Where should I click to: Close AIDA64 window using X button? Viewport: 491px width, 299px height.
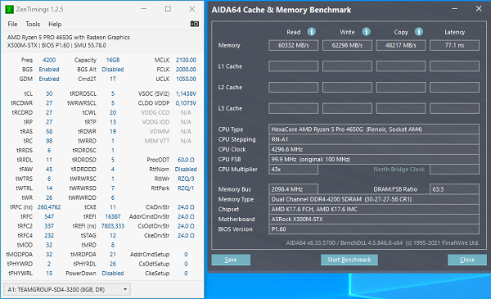[479, 9]
